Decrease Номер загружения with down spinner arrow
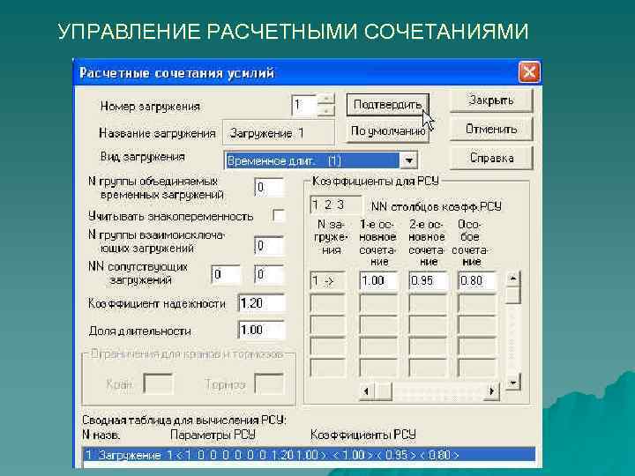 [326, 110]
